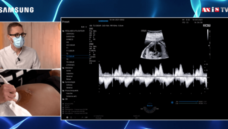
Task: Select the Général preset under Gynécologie
Action: tap(69, 88)
